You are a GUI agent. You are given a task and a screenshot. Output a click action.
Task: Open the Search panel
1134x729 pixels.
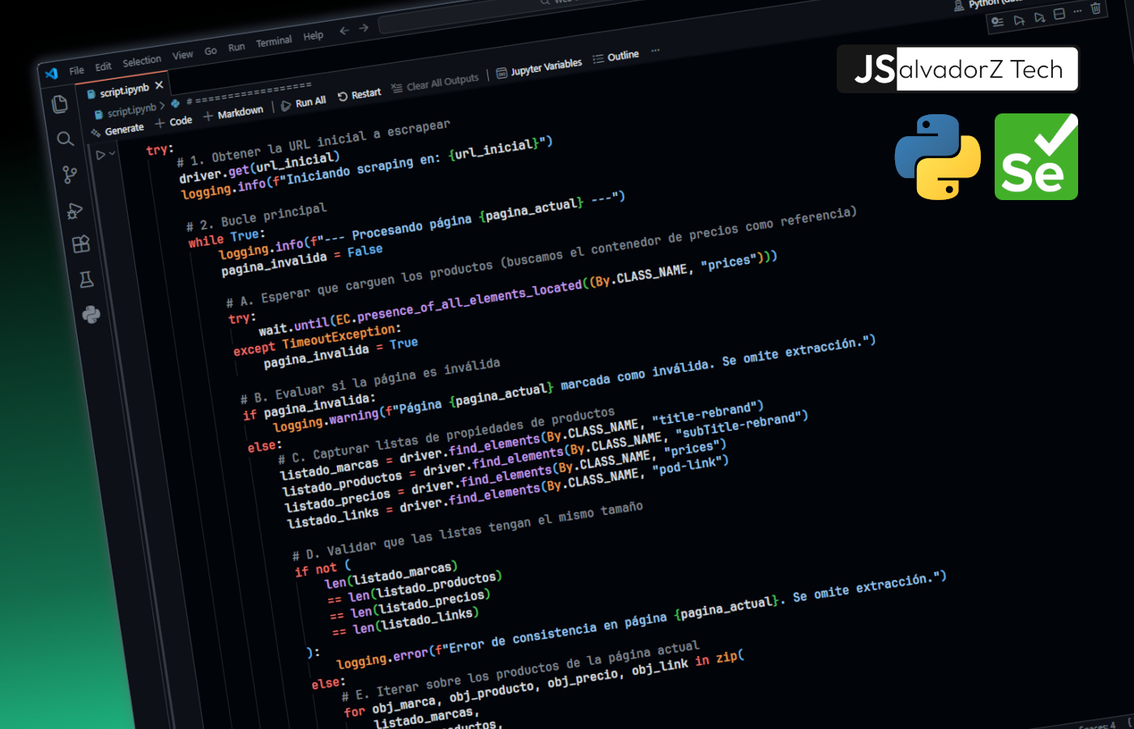(66, 139)
